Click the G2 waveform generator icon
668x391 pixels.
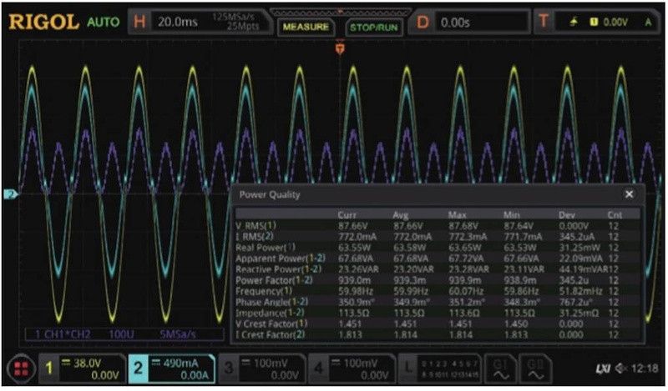534,368
